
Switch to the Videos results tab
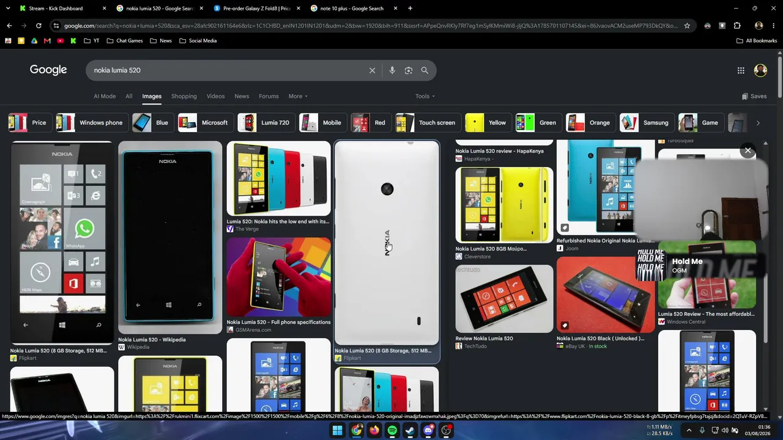pos(215,96)
